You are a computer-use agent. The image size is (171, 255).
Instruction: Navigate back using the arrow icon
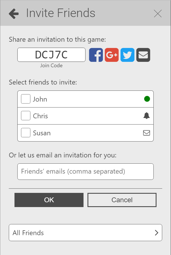coord(13,13)
